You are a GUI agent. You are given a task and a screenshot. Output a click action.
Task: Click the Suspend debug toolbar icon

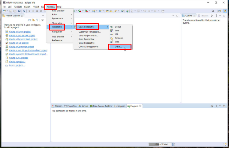pyautogui.click(x=33, y=11)
